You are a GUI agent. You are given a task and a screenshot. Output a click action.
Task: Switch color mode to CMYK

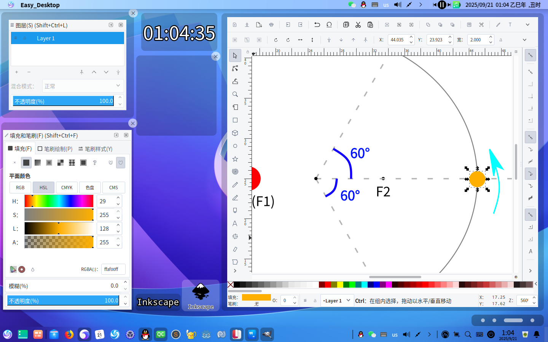(x=67, y=188)
